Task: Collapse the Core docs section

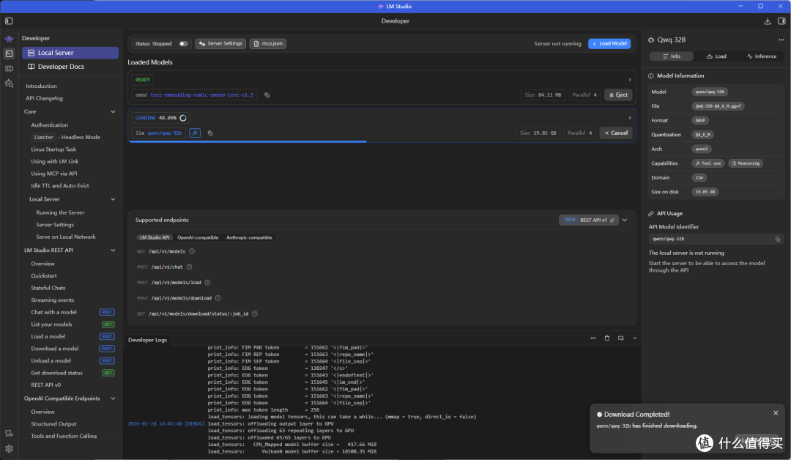Action: (113, 111)
